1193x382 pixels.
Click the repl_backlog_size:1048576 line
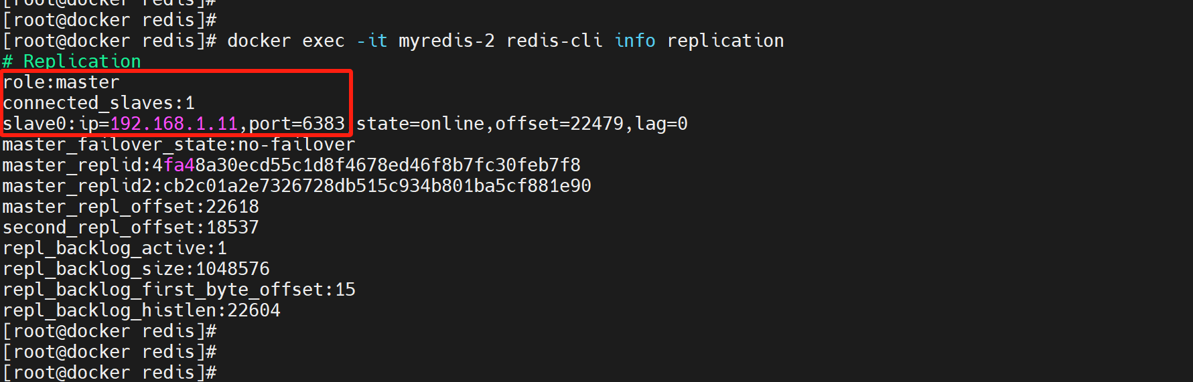click(x=136, y=269)
